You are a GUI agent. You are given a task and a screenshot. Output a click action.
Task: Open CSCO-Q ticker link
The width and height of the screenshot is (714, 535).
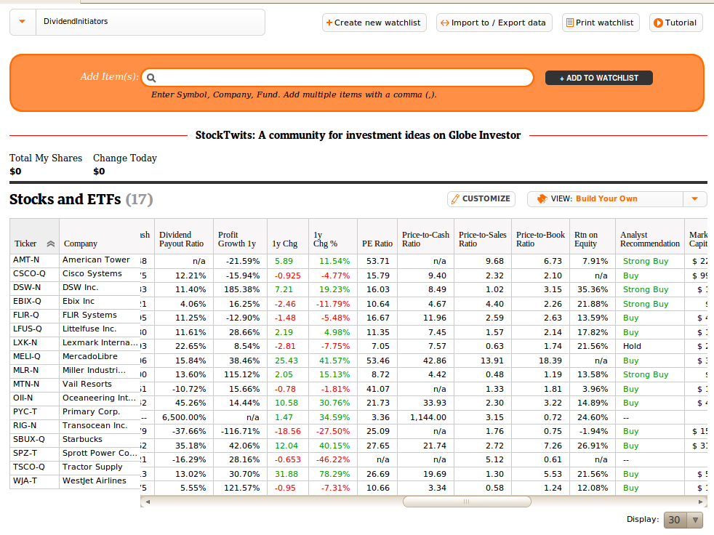pos(29,273)
